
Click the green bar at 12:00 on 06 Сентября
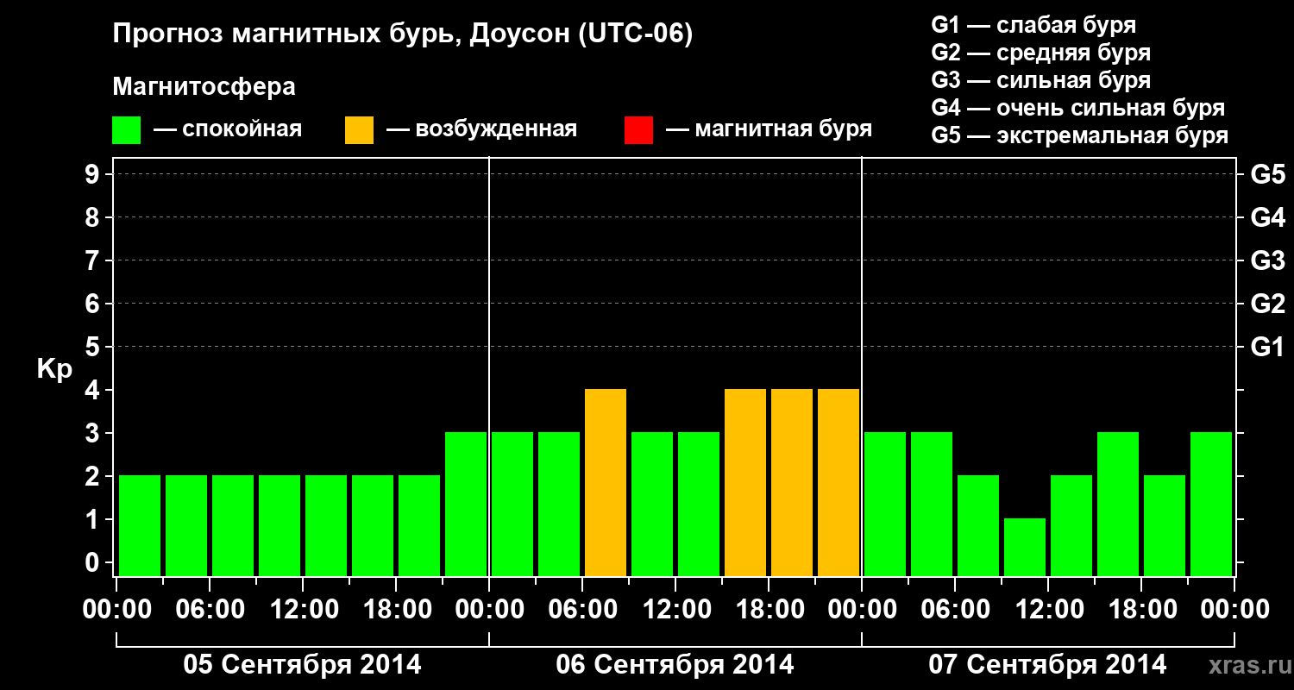[x=699, y=504]
